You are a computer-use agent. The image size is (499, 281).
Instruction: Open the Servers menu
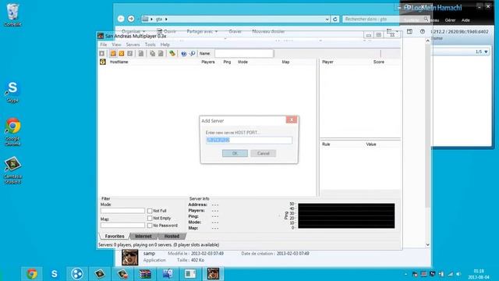[133, 44]
